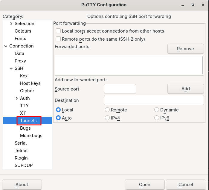Screen dimensions: 209x190
Task: Tick the Remote ports do the same checkbox
Action: (58, 39)
